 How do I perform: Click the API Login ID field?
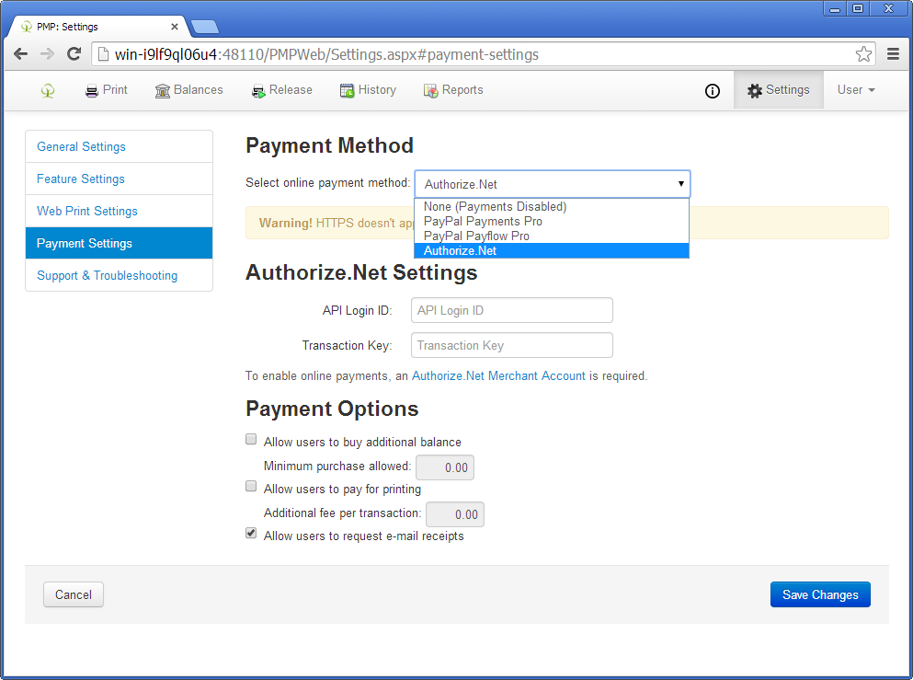point(512,310)
